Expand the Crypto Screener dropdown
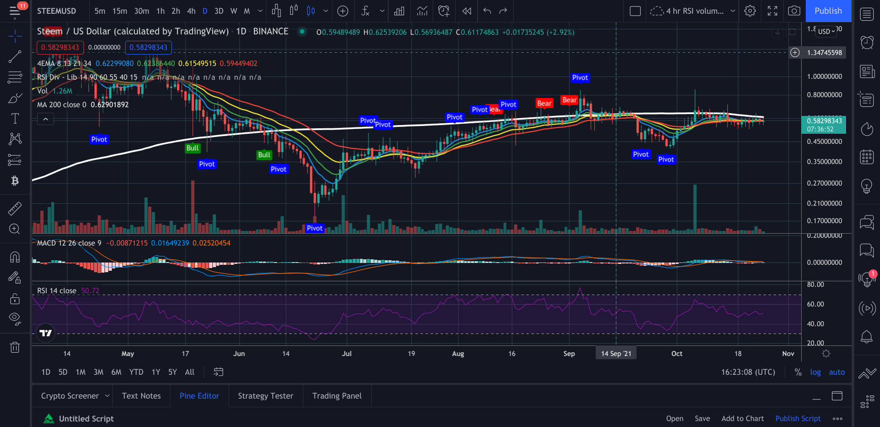The height and width of the screenshot is (427, 880). [x=107, y=396]
